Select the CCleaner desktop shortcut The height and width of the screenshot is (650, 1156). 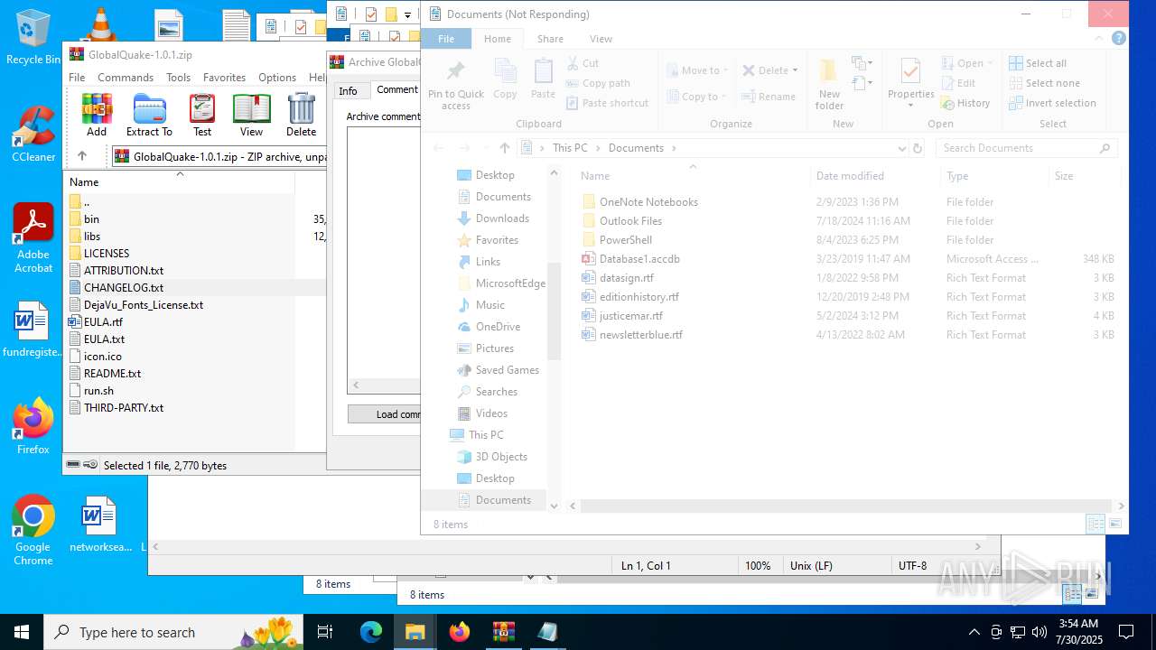pos(33,135)
